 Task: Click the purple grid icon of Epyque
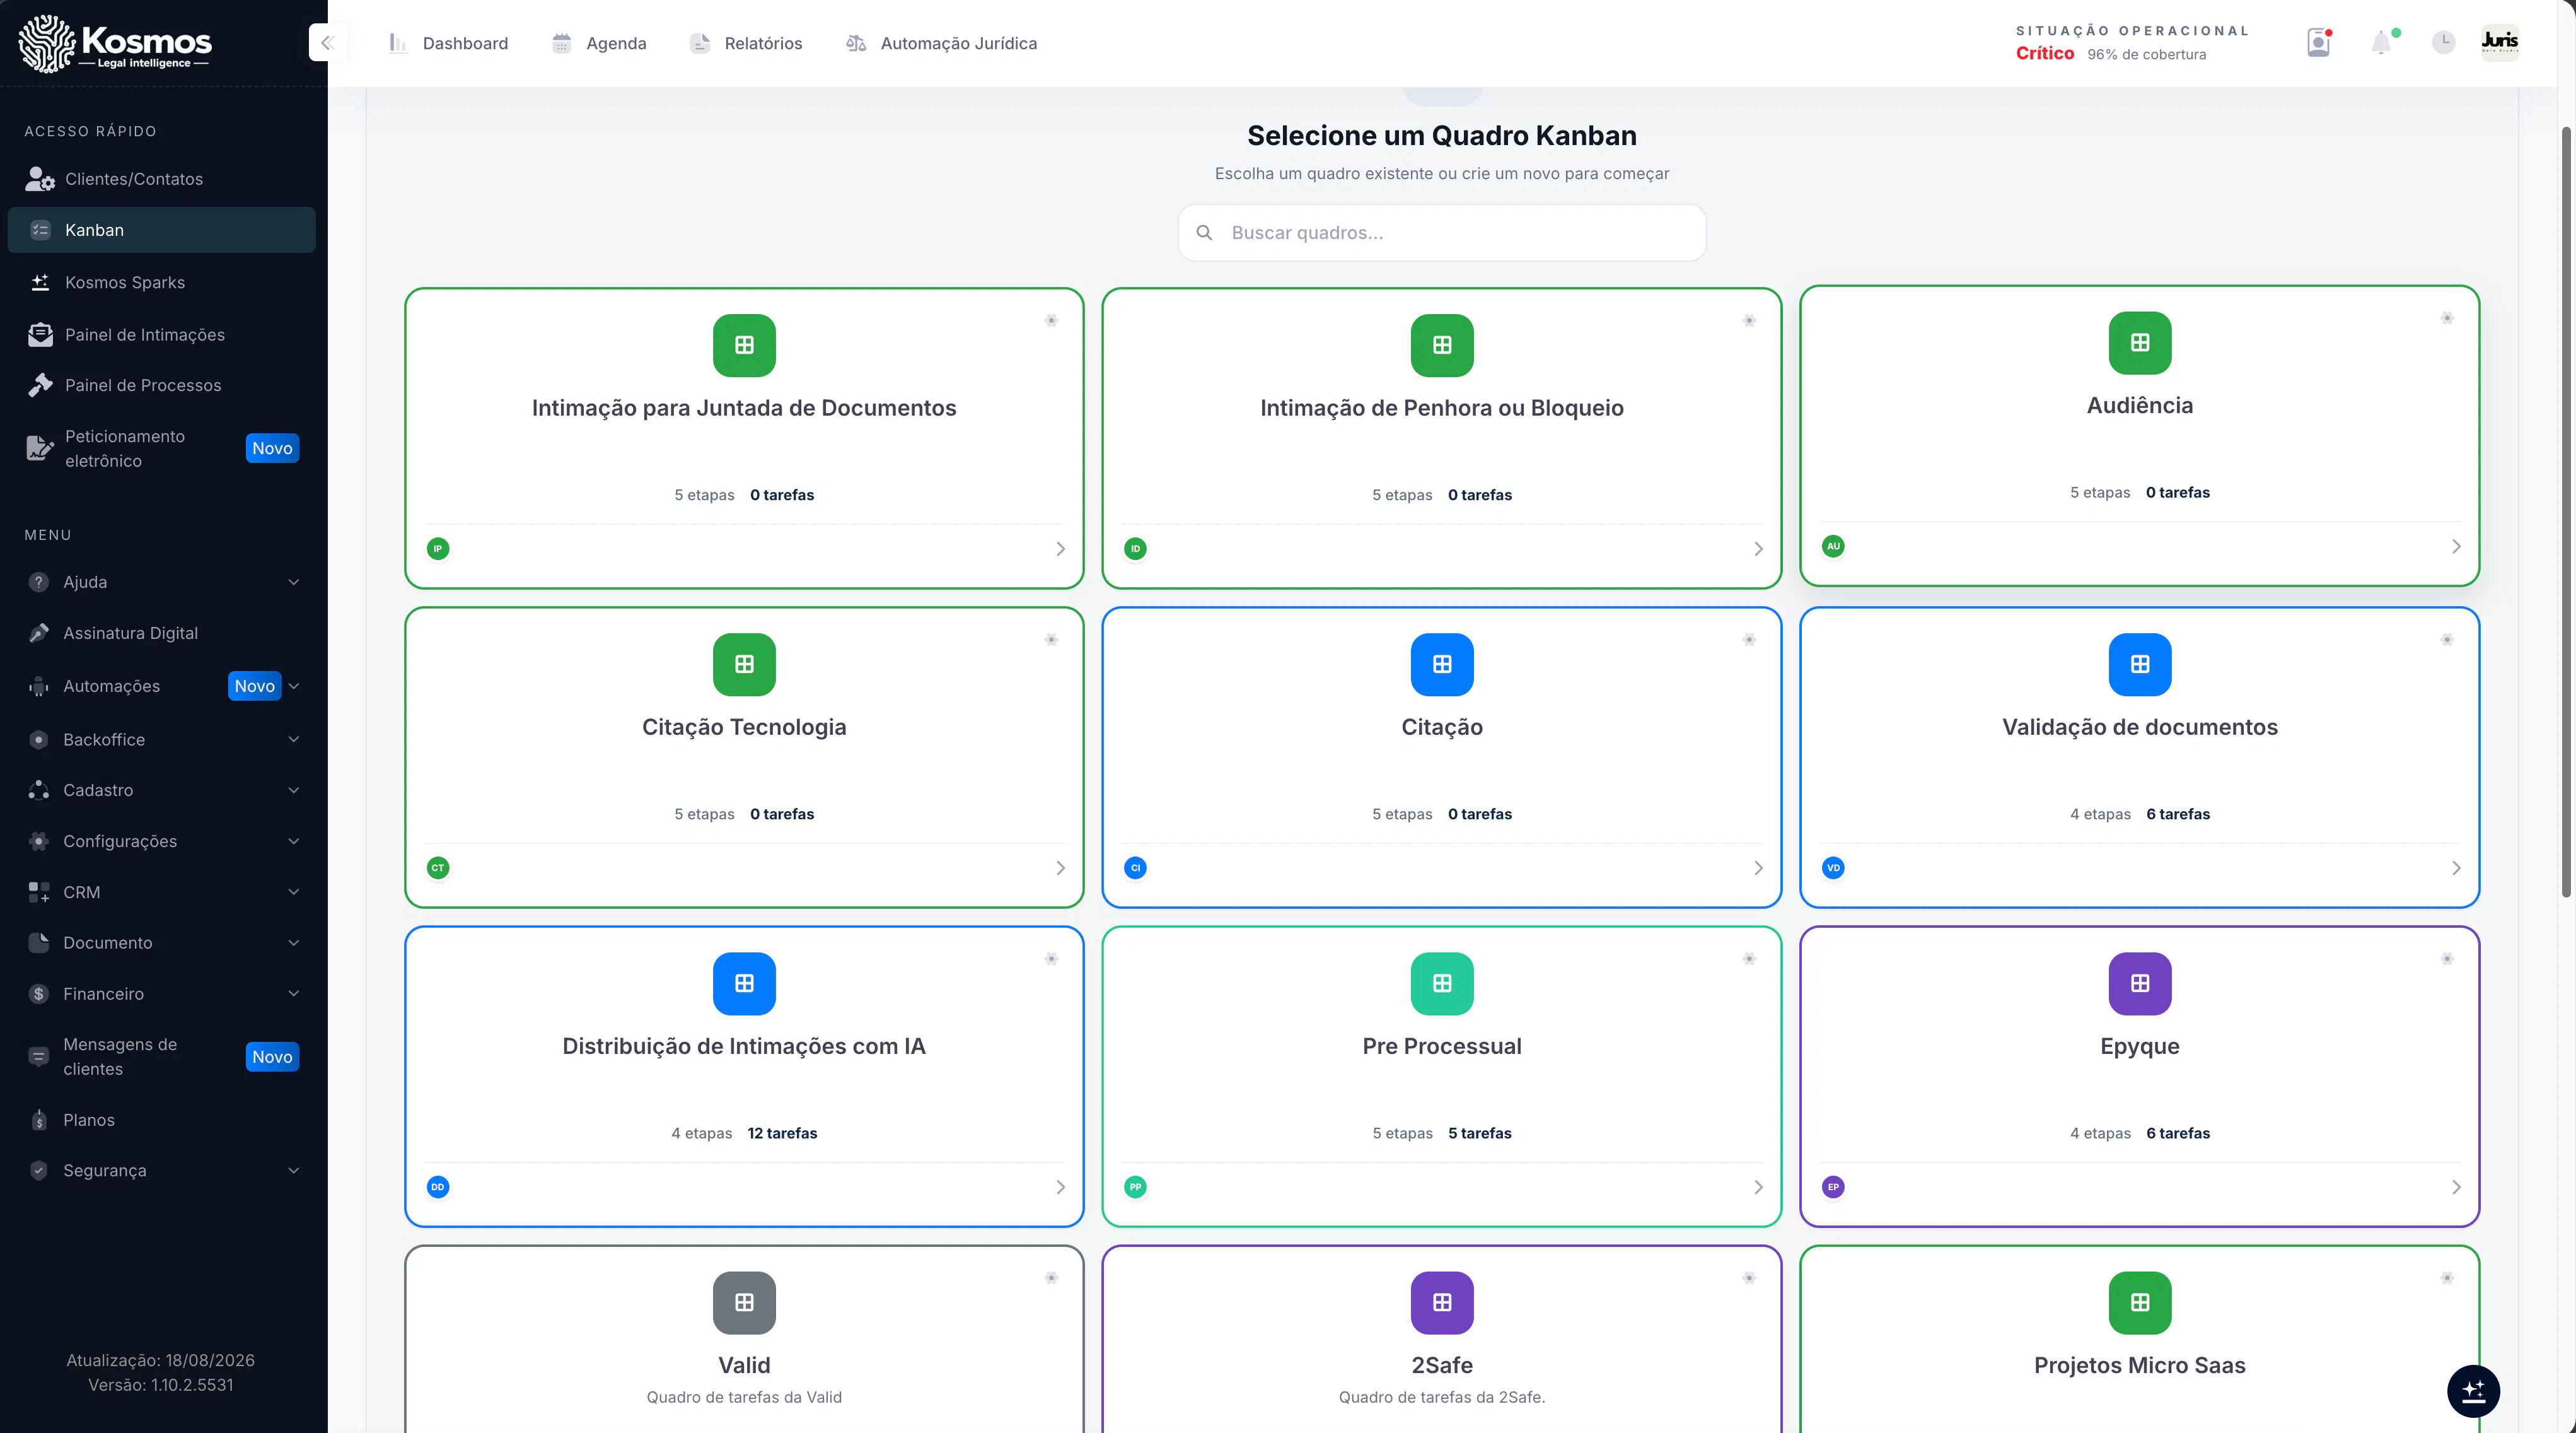[x=2140, y=984]
